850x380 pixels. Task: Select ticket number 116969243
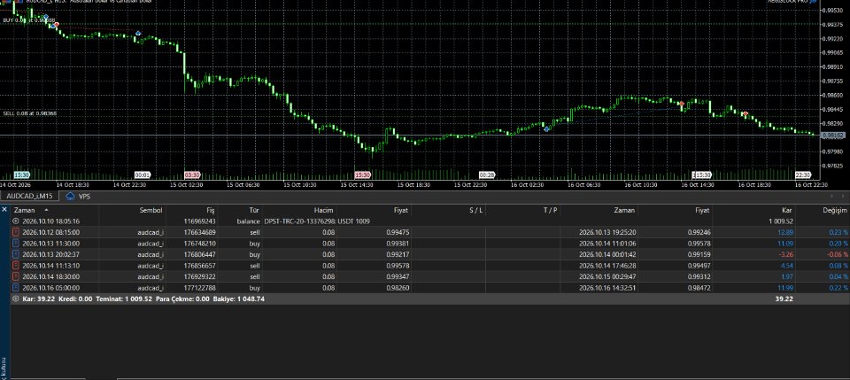click(x=200, y=221)
